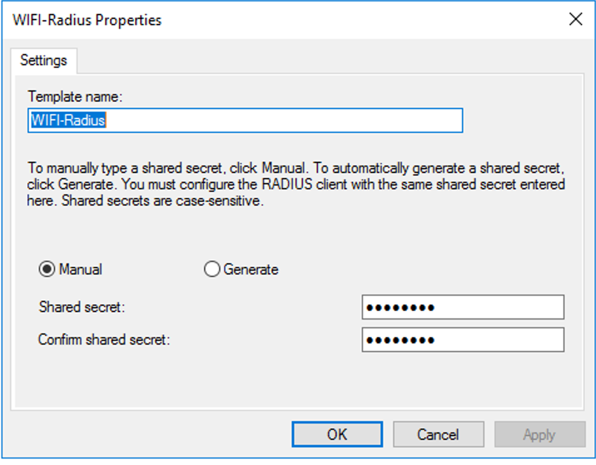Click the masked dots in Confirm shared secret
This screenshot has width=596, height=465.
coord(400,340)
